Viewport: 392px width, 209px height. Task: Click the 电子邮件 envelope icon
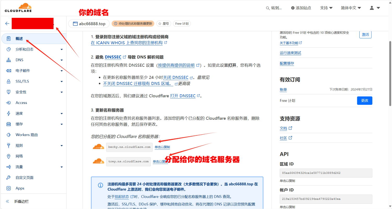tap(9, 71)
